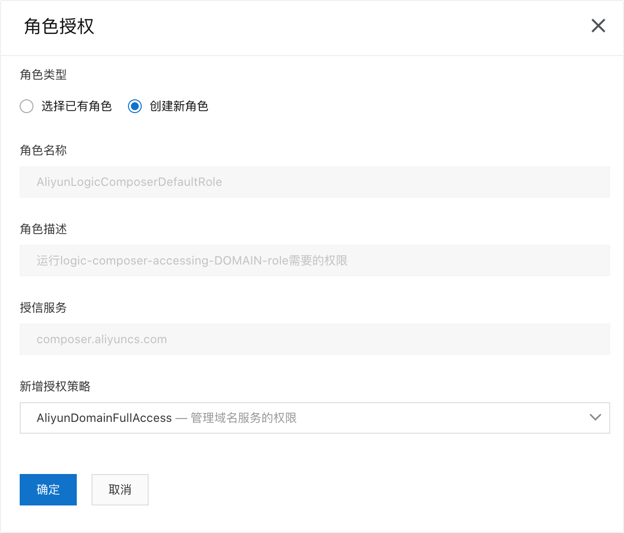Click the 角色名称 field AliyunLogicComposerDefaultRole
This screenshot has width=624, height=533.
pyautogui.click(x=315, y=182)
